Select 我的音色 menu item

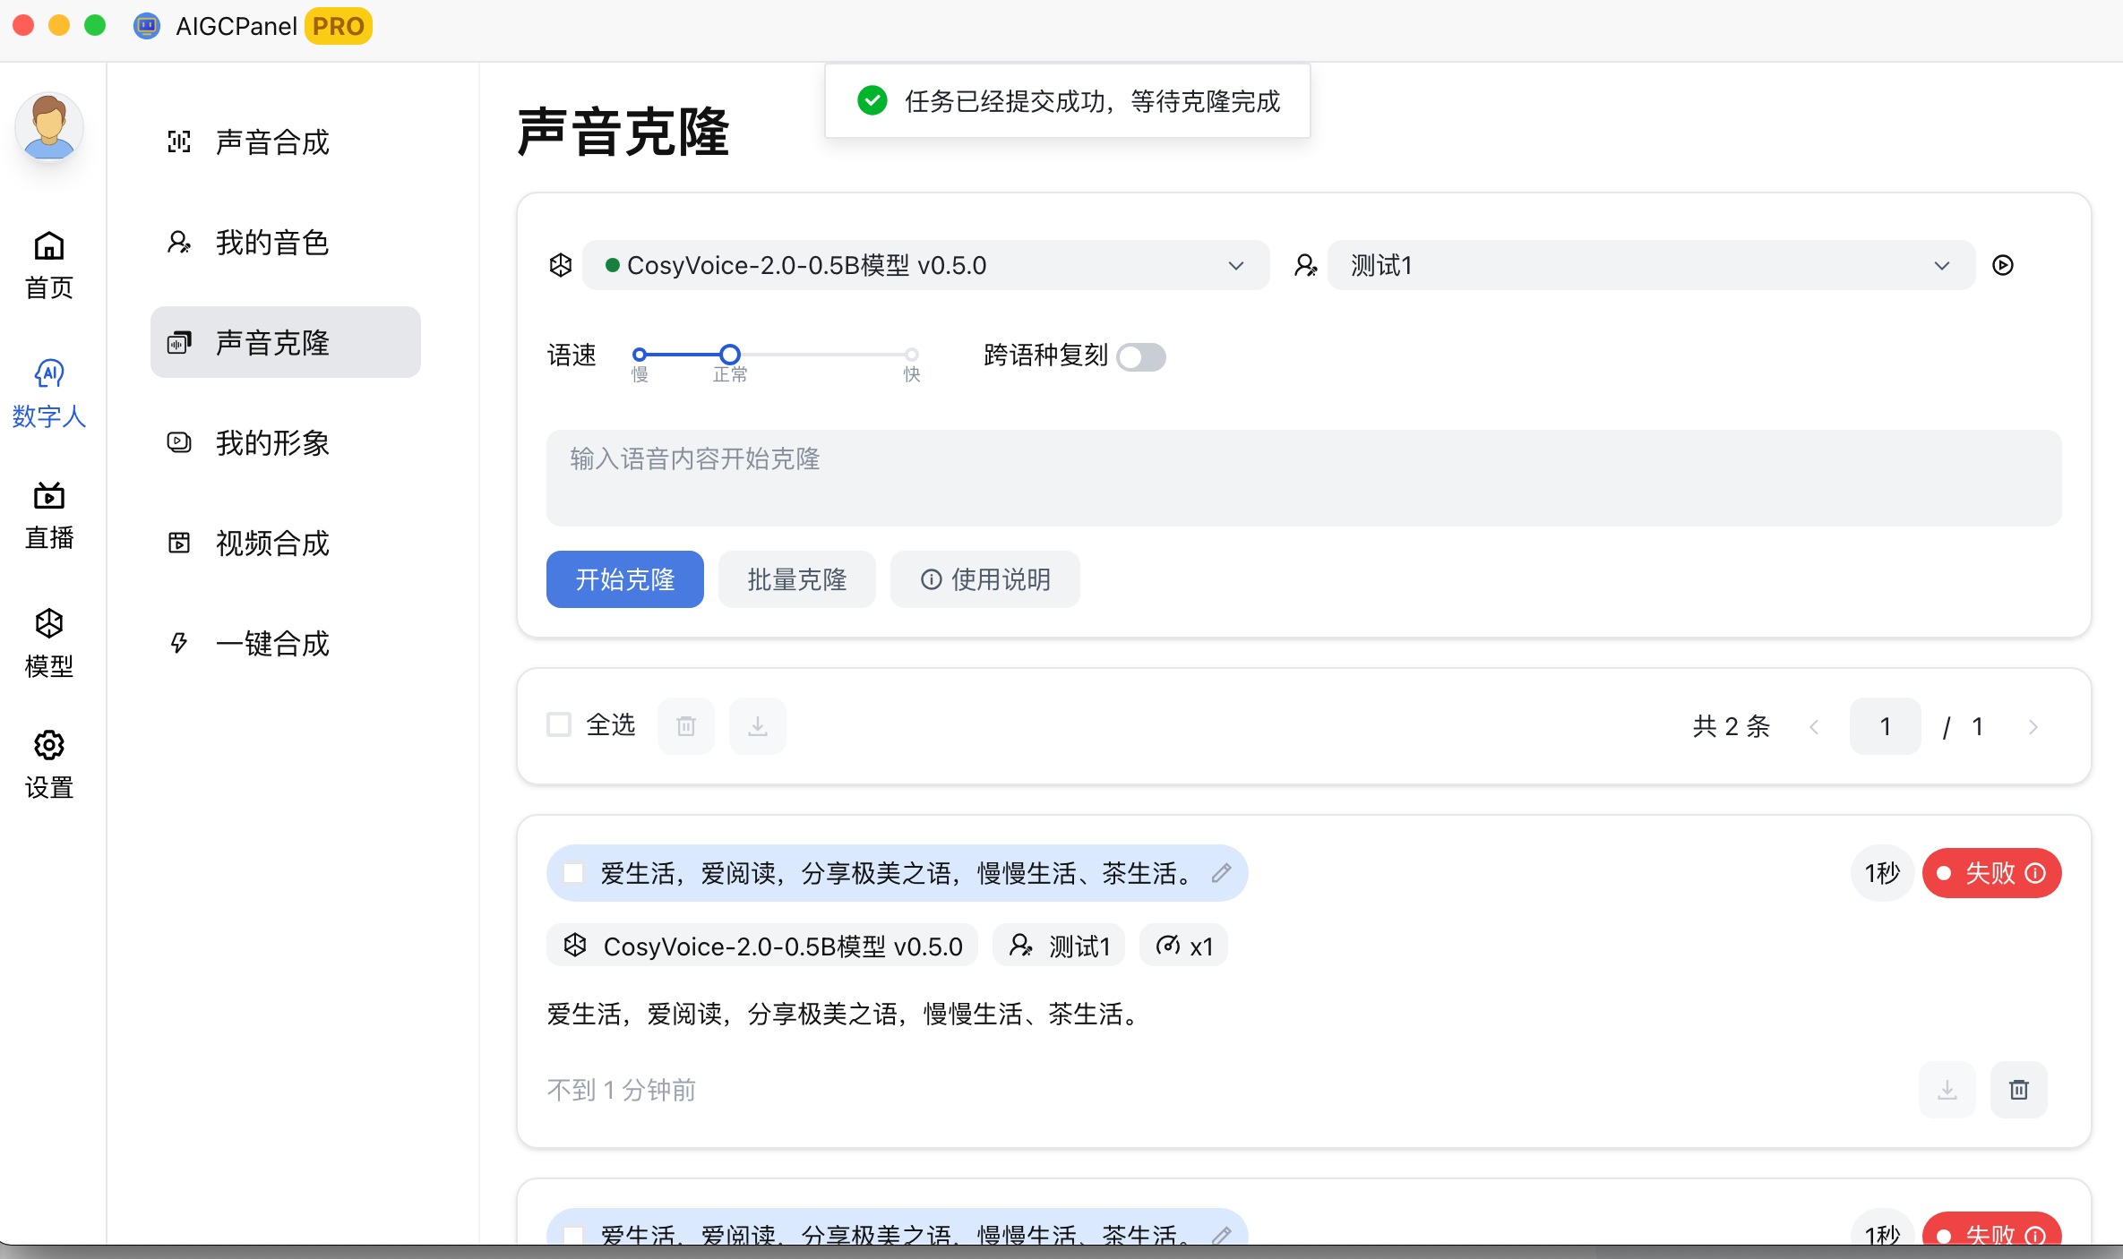(x=285, y=242)
